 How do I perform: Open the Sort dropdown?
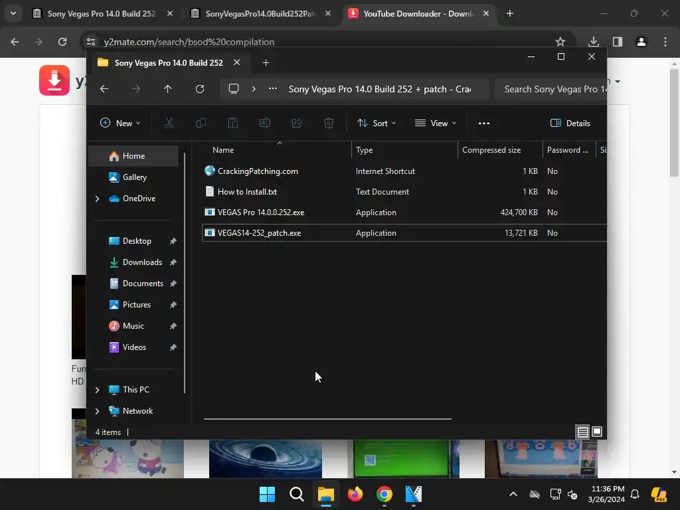tap(377, 123)
